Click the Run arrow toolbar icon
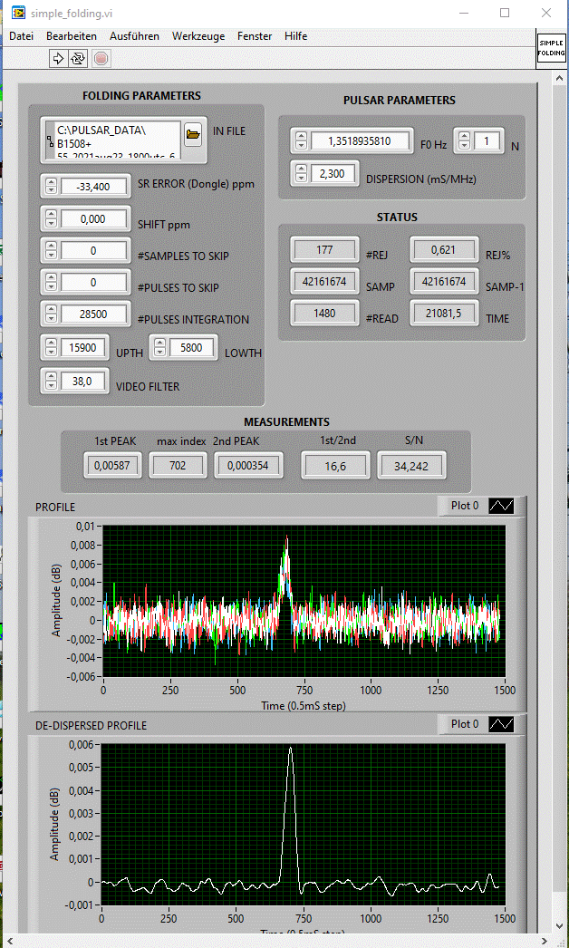The image size is (569, 948). coord(59,59)
